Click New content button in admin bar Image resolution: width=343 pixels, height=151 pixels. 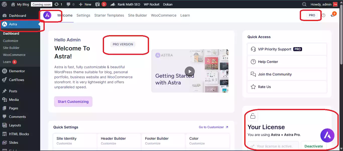(85, 4)
